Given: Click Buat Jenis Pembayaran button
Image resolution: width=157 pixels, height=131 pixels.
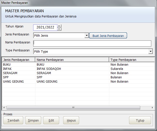Looking at the screenshot, I should (108, 35).
